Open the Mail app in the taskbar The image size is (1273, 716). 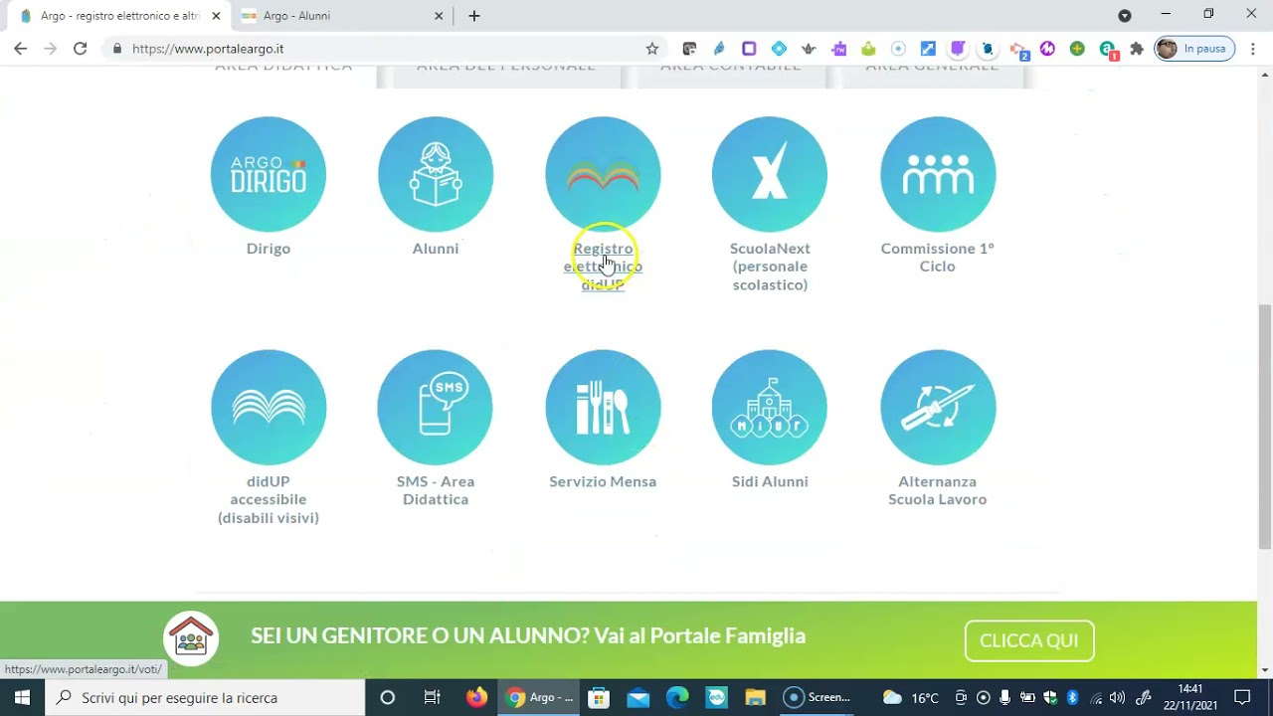tap(637, 697)
